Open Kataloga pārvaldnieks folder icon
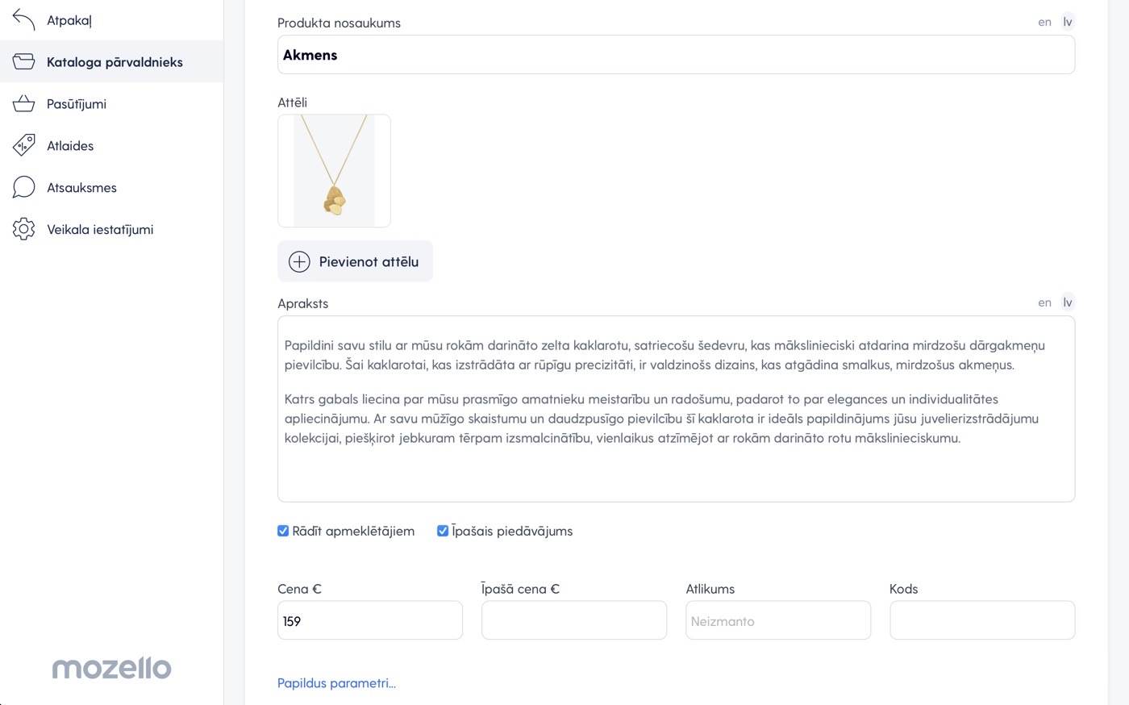The height and width of the screenshot is (705, 1129). [x=24, y=61]
